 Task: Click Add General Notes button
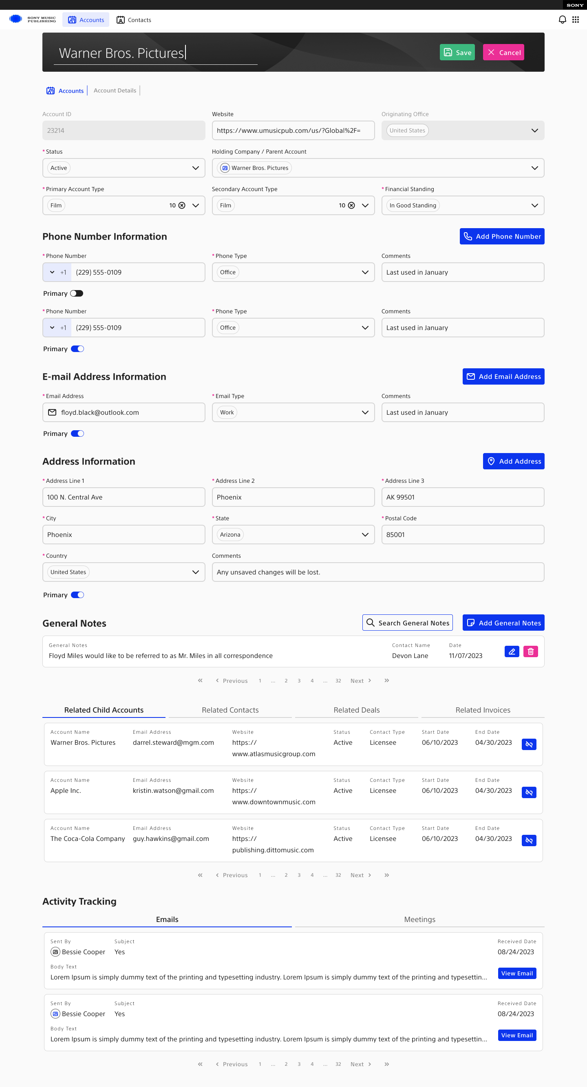point(503,623)
